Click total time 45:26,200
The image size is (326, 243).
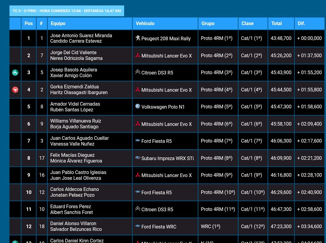click(281, 56)
